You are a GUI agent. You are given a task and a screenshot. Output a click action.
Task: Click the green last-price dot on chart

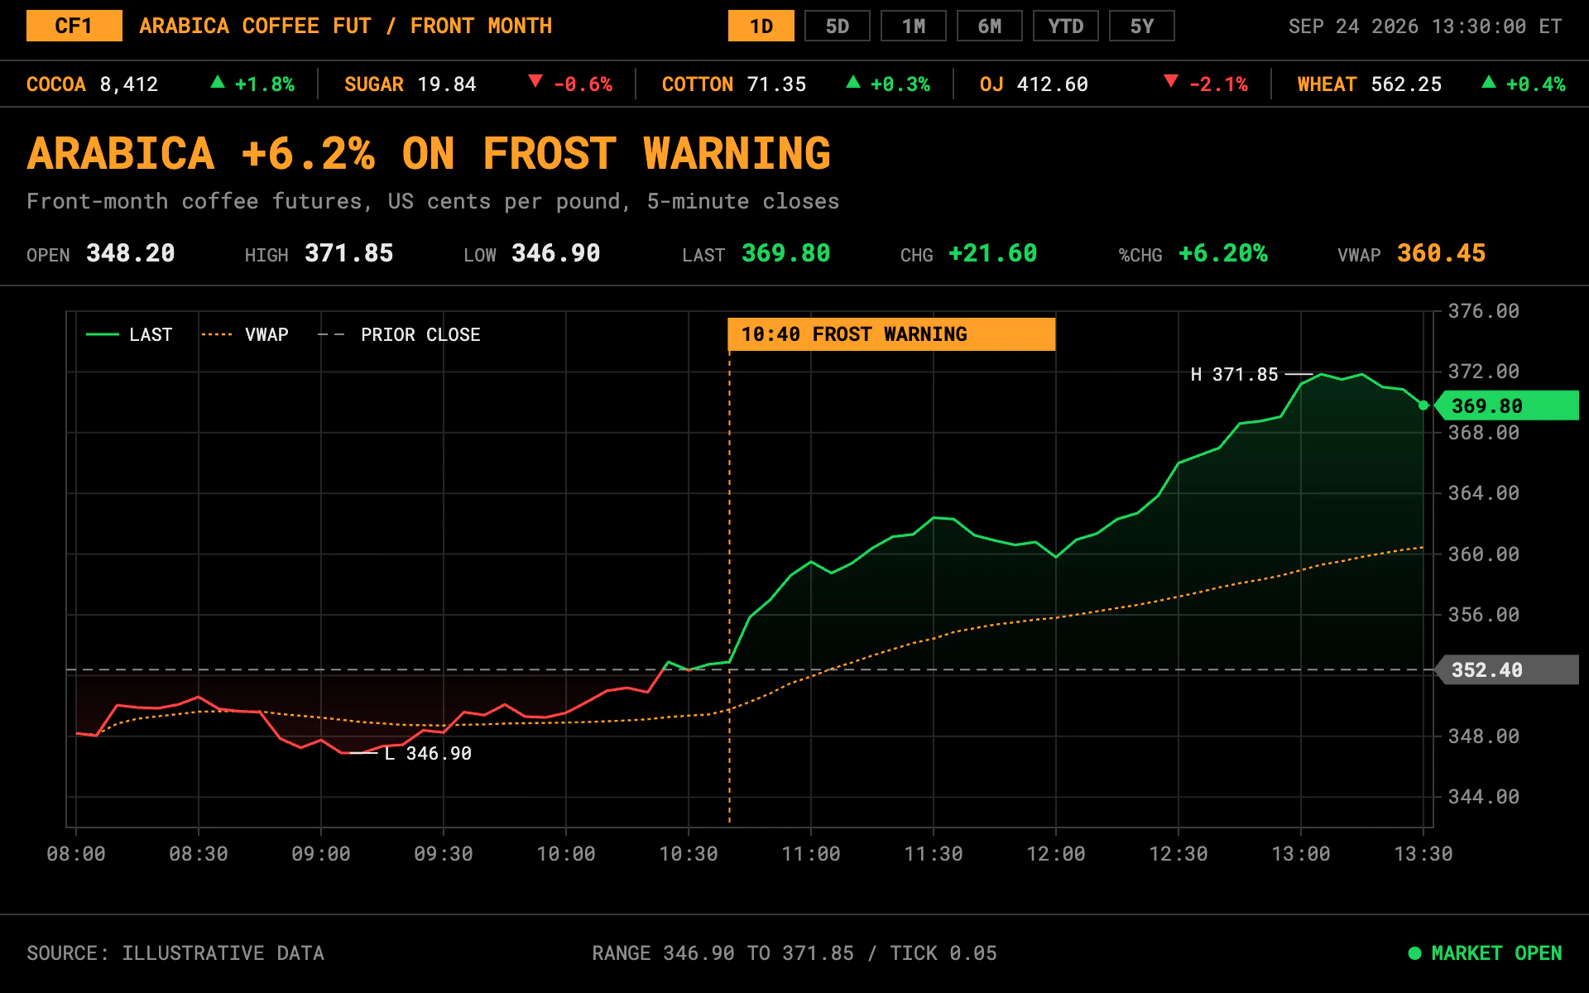[x=1423, y=405]
